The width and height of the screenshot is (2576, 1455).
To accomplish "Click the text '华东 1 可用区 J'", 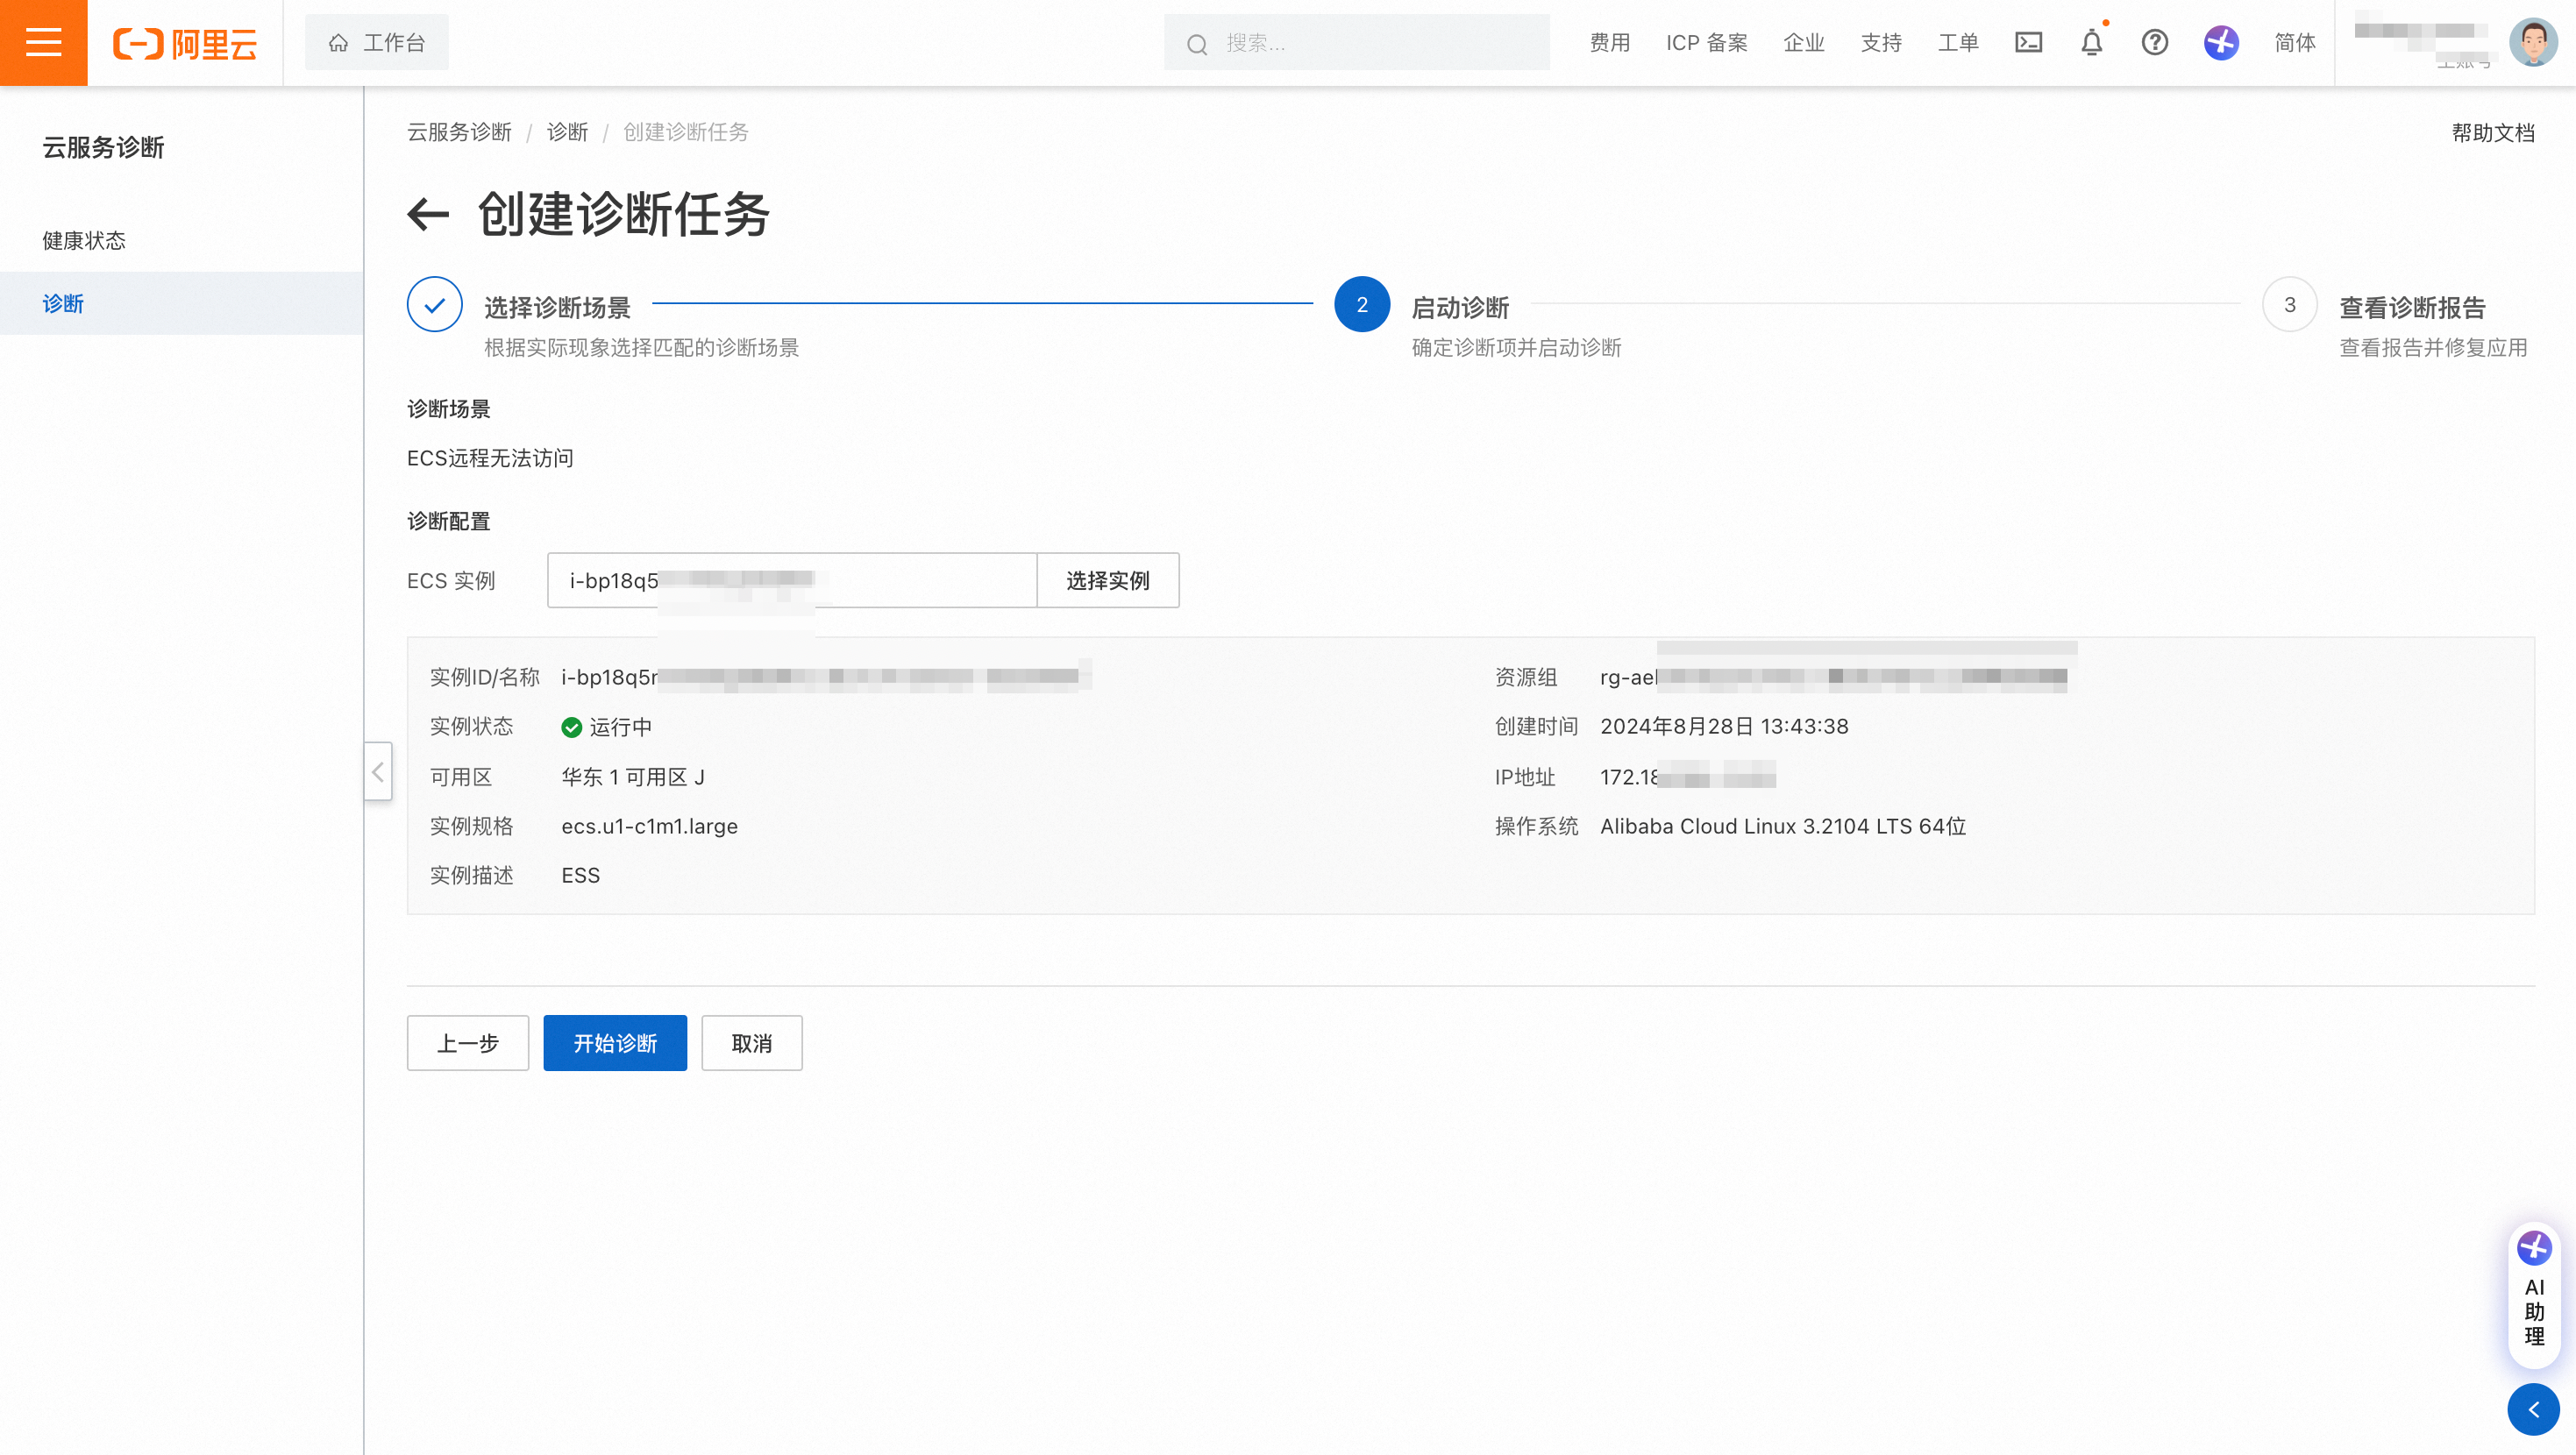I will pyautogui.click(x=633, y=777).
